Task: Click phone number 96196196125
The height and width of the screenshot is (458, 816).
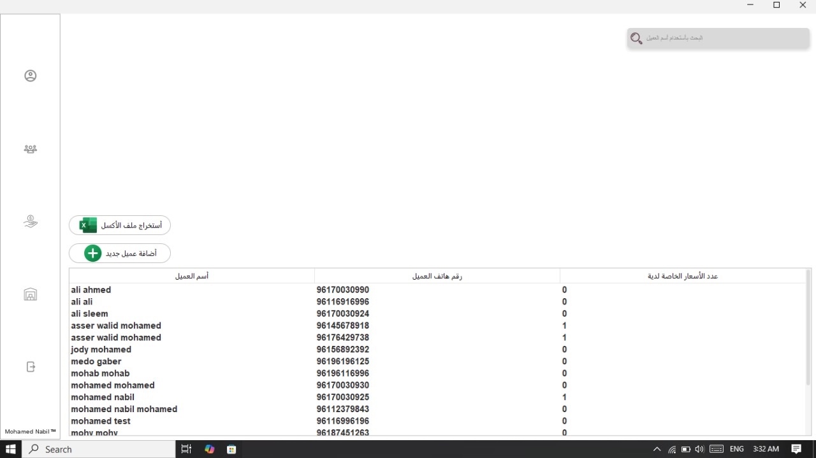Action: click(x=343, y=361)
